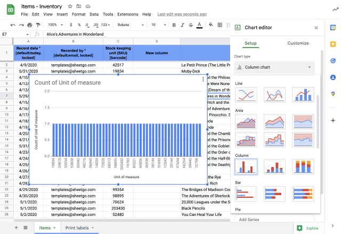The height and width of the screenshot is (234, 341).
Task: Open the Sheets home icon
Action: (x=11, y=10)
